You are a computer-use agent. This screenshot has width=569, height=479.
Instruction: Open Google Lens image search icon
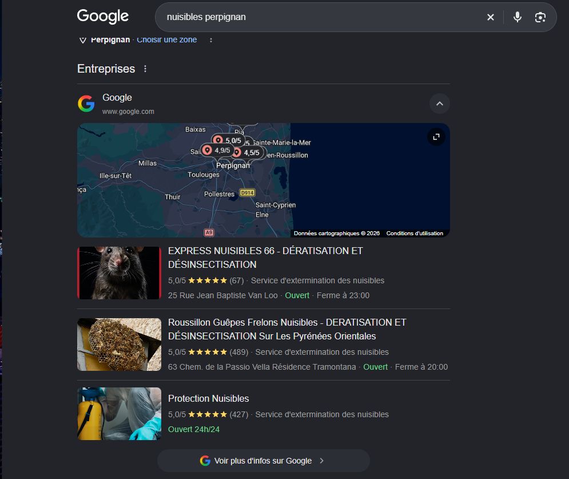pyautogui.click(x=540, y=17)
